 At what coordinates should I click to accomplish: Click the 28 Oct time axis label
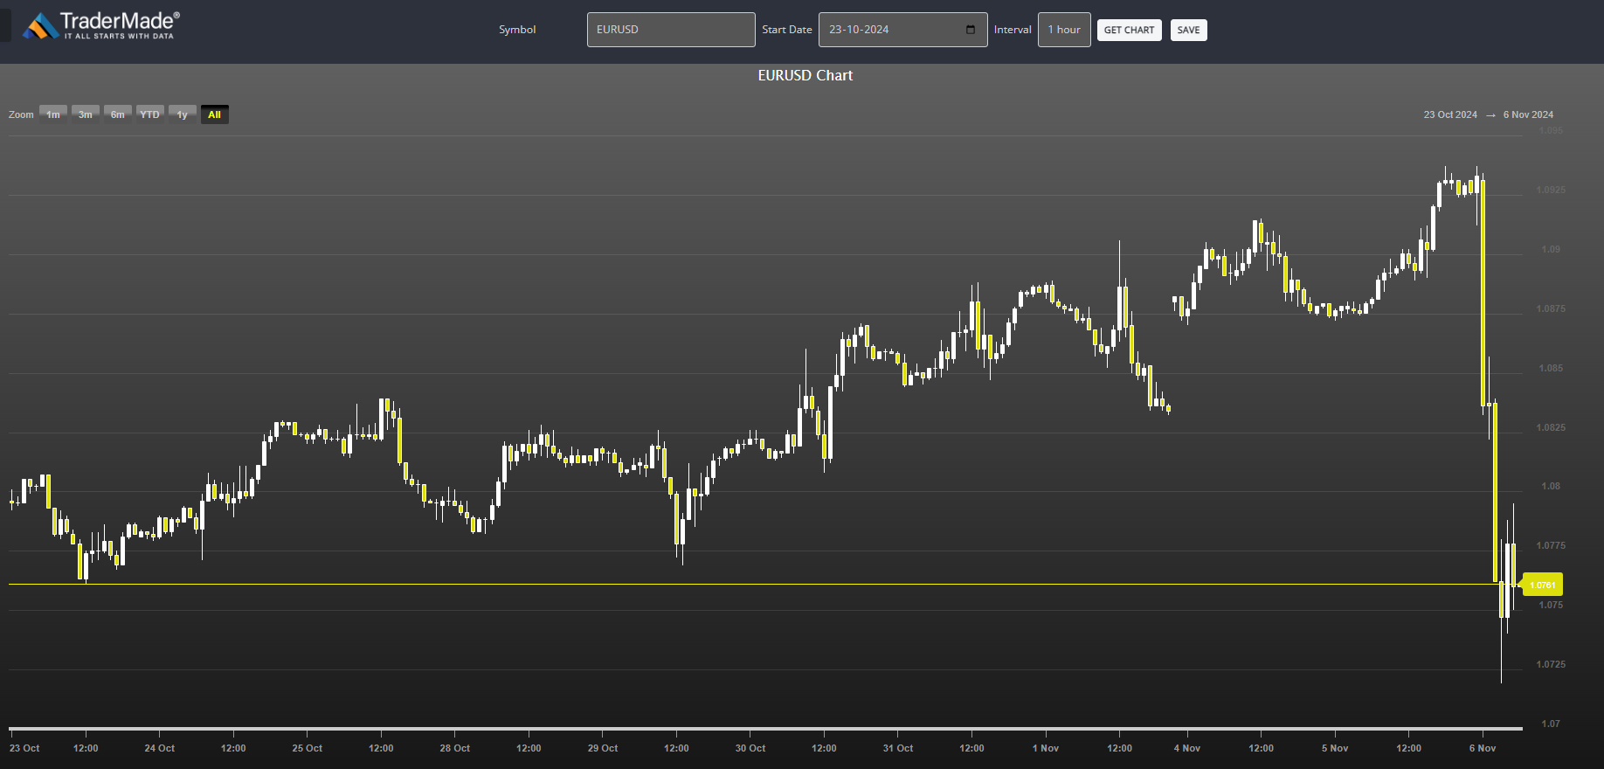click(x=455, y=748)
